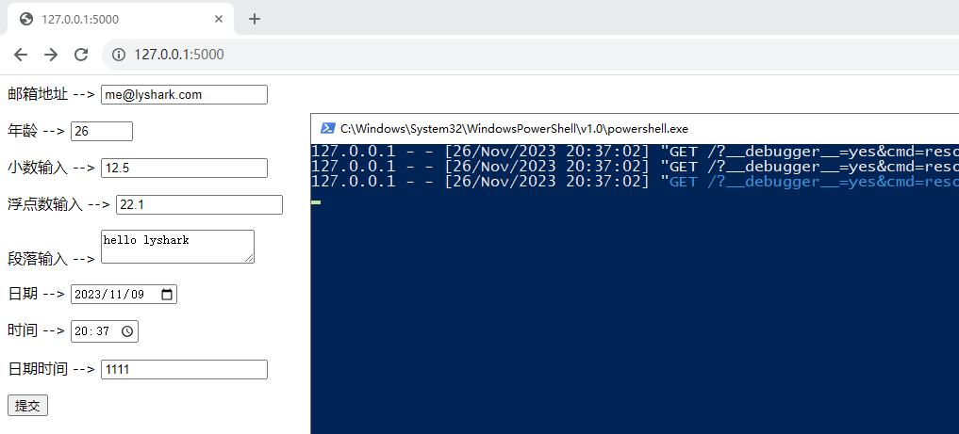This screenshot has height=434, width=959.
Task: Open the calendar picker in the date field
Action: click(166, 295)
